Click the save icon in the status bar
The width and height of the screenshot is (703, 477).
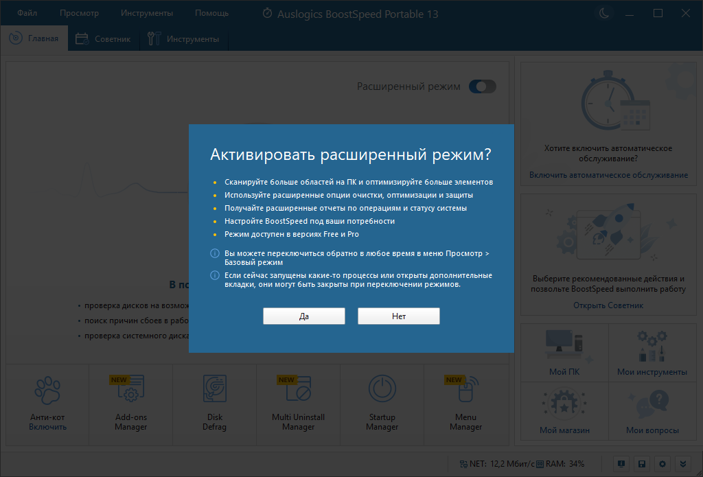[642, 464]
